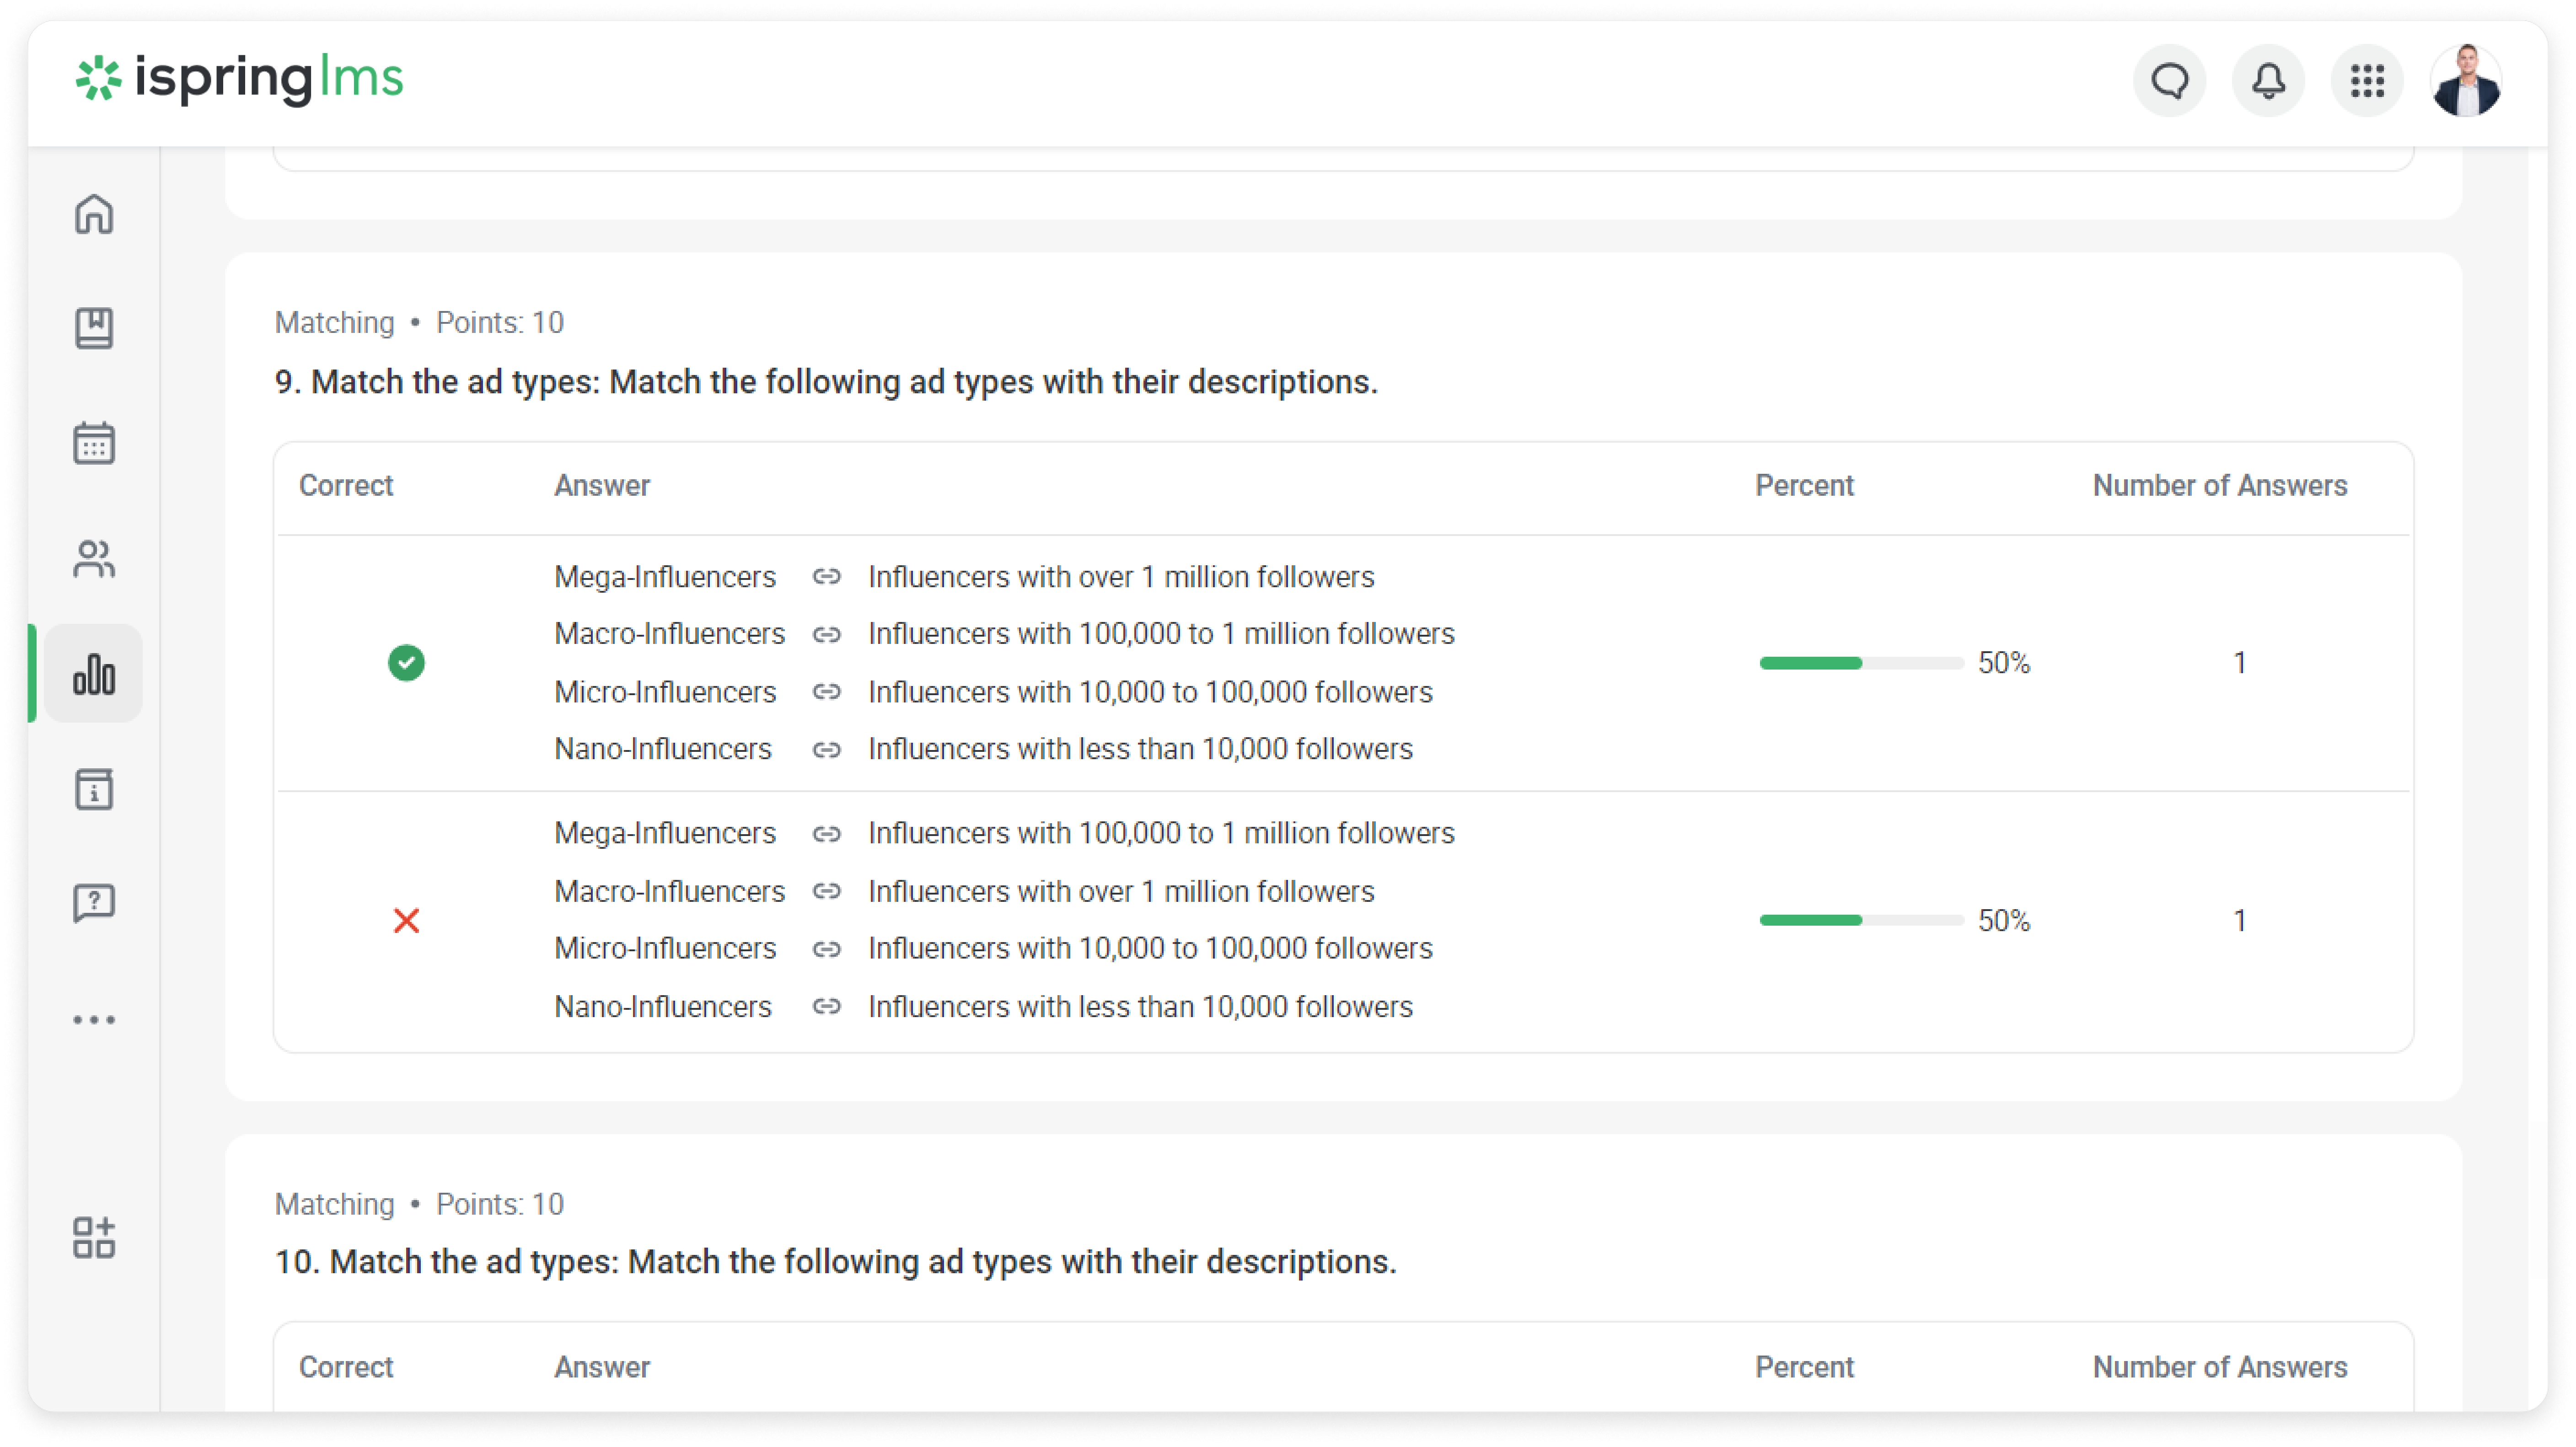Click the add-apps grid plus icon
This screenshot has width=2576, height=1447.
pos(94,1237)
